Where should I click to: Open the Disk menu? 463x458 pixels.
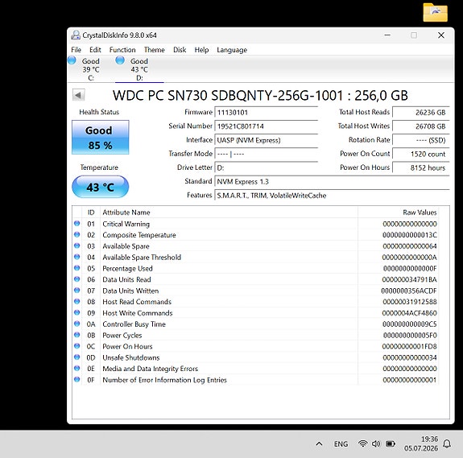180,50
